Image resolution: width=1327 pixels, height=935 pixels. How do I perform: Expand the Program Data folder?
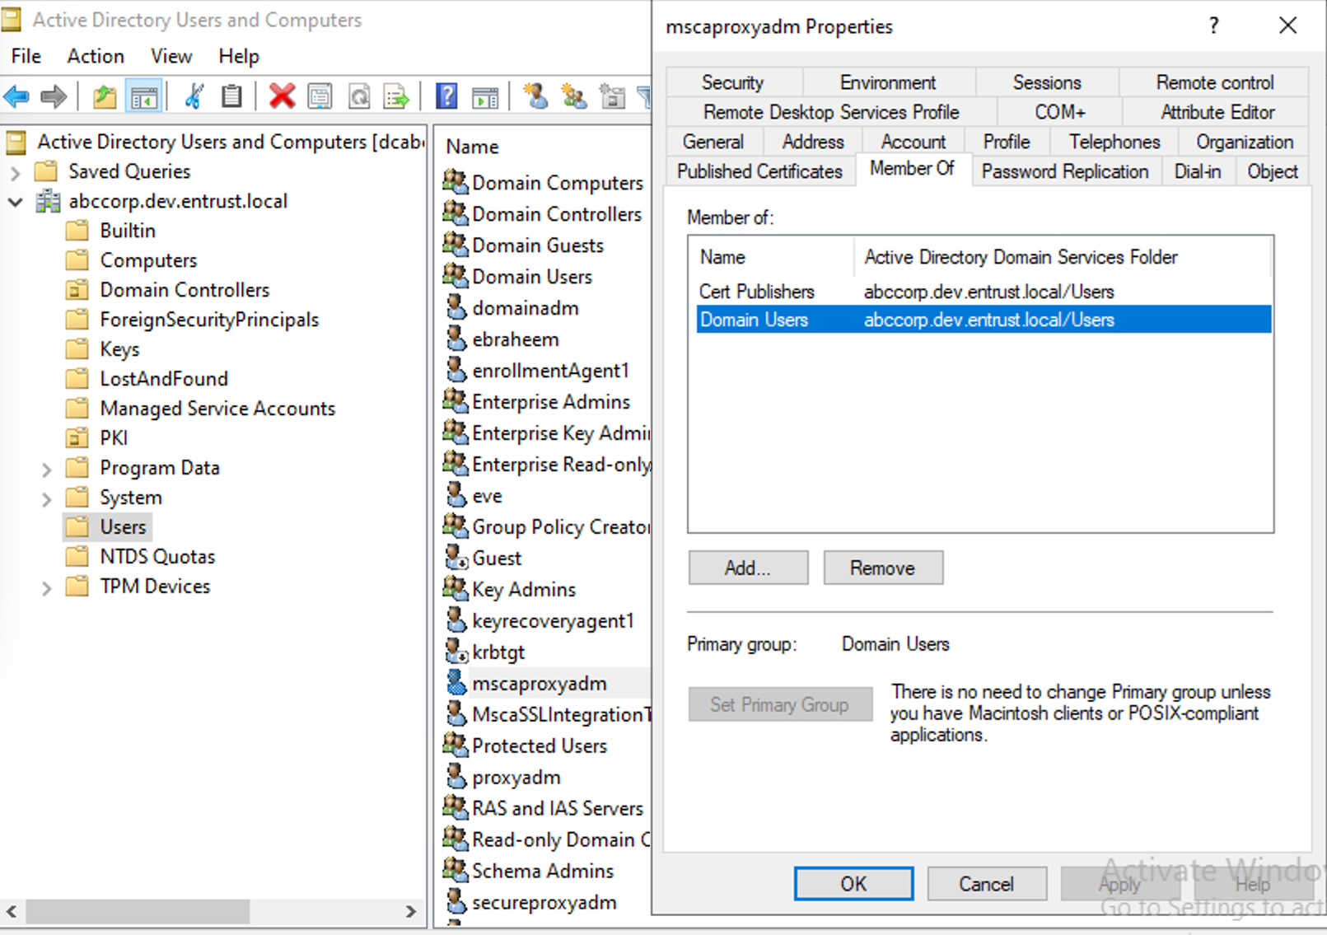click(46, 469)
